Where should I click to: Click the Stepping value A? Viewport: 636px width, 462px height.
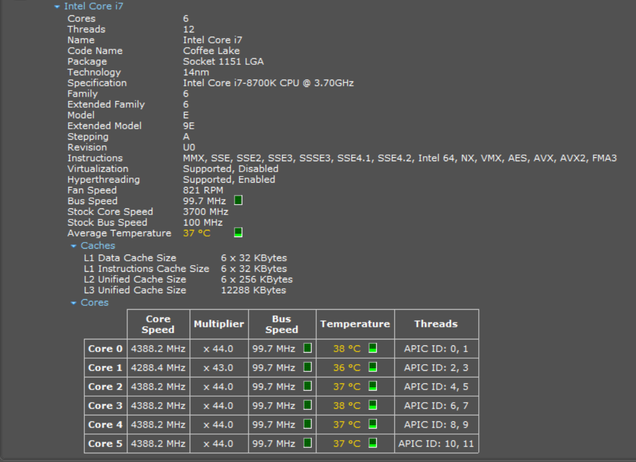(186, 137)
